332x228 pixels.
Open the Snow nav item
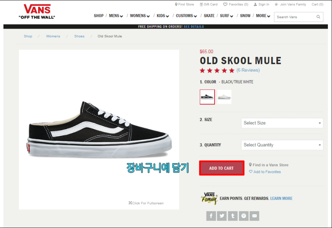point(245,16)
